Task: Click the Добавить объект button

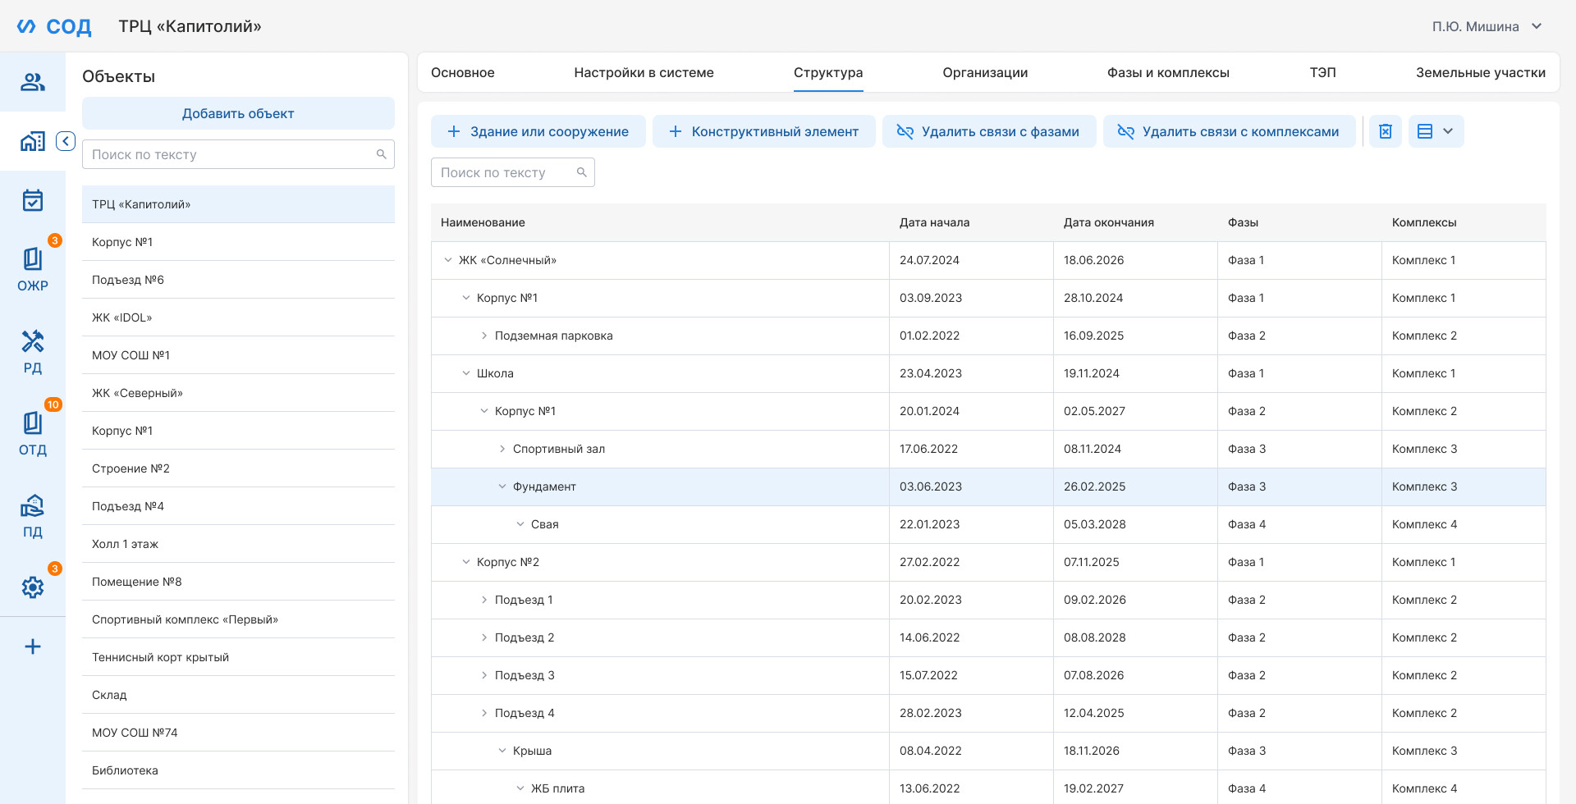Action: 238,113
